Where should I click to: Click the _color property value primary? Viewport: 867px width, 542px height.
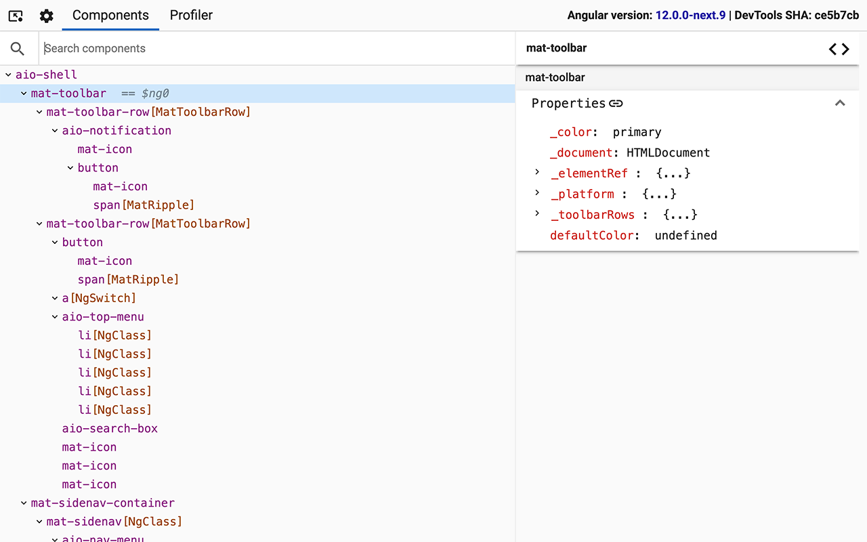coord(637,132)
